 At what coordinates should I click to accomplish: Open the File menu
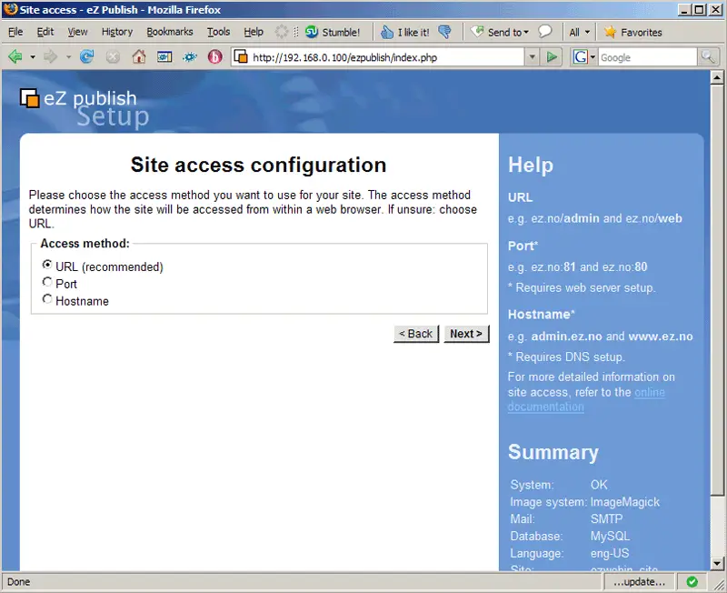pos(15,32)
